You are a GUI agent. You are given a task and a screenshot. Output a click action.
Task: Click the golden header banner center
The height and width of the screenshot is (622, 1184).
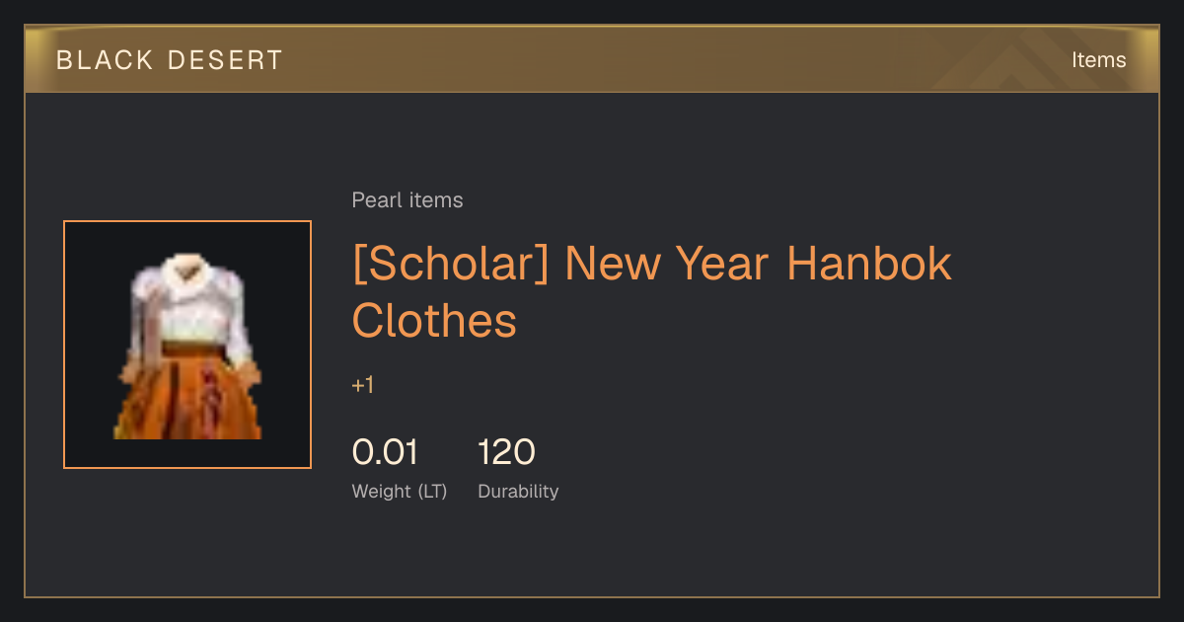(592, 60)
